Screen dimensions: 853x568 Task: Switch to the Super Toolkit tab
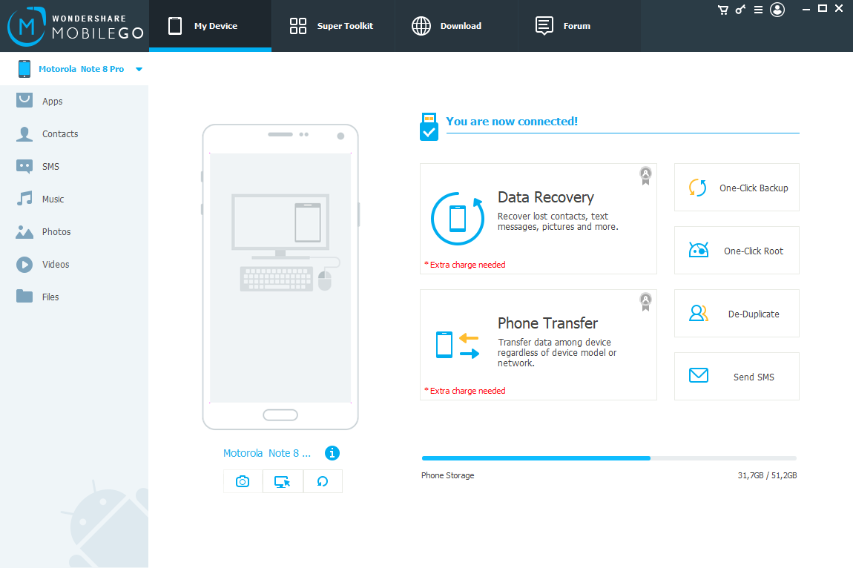coord(332,26)
